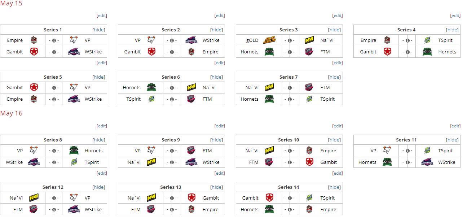Click Hornets logo in Series 8
The height and width of the screenshot is (218, 467).
[x=74, y=151]
